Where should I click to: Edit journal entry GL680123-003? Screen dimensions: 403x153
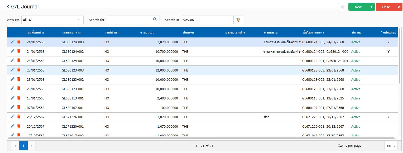[x=12, y=70]
